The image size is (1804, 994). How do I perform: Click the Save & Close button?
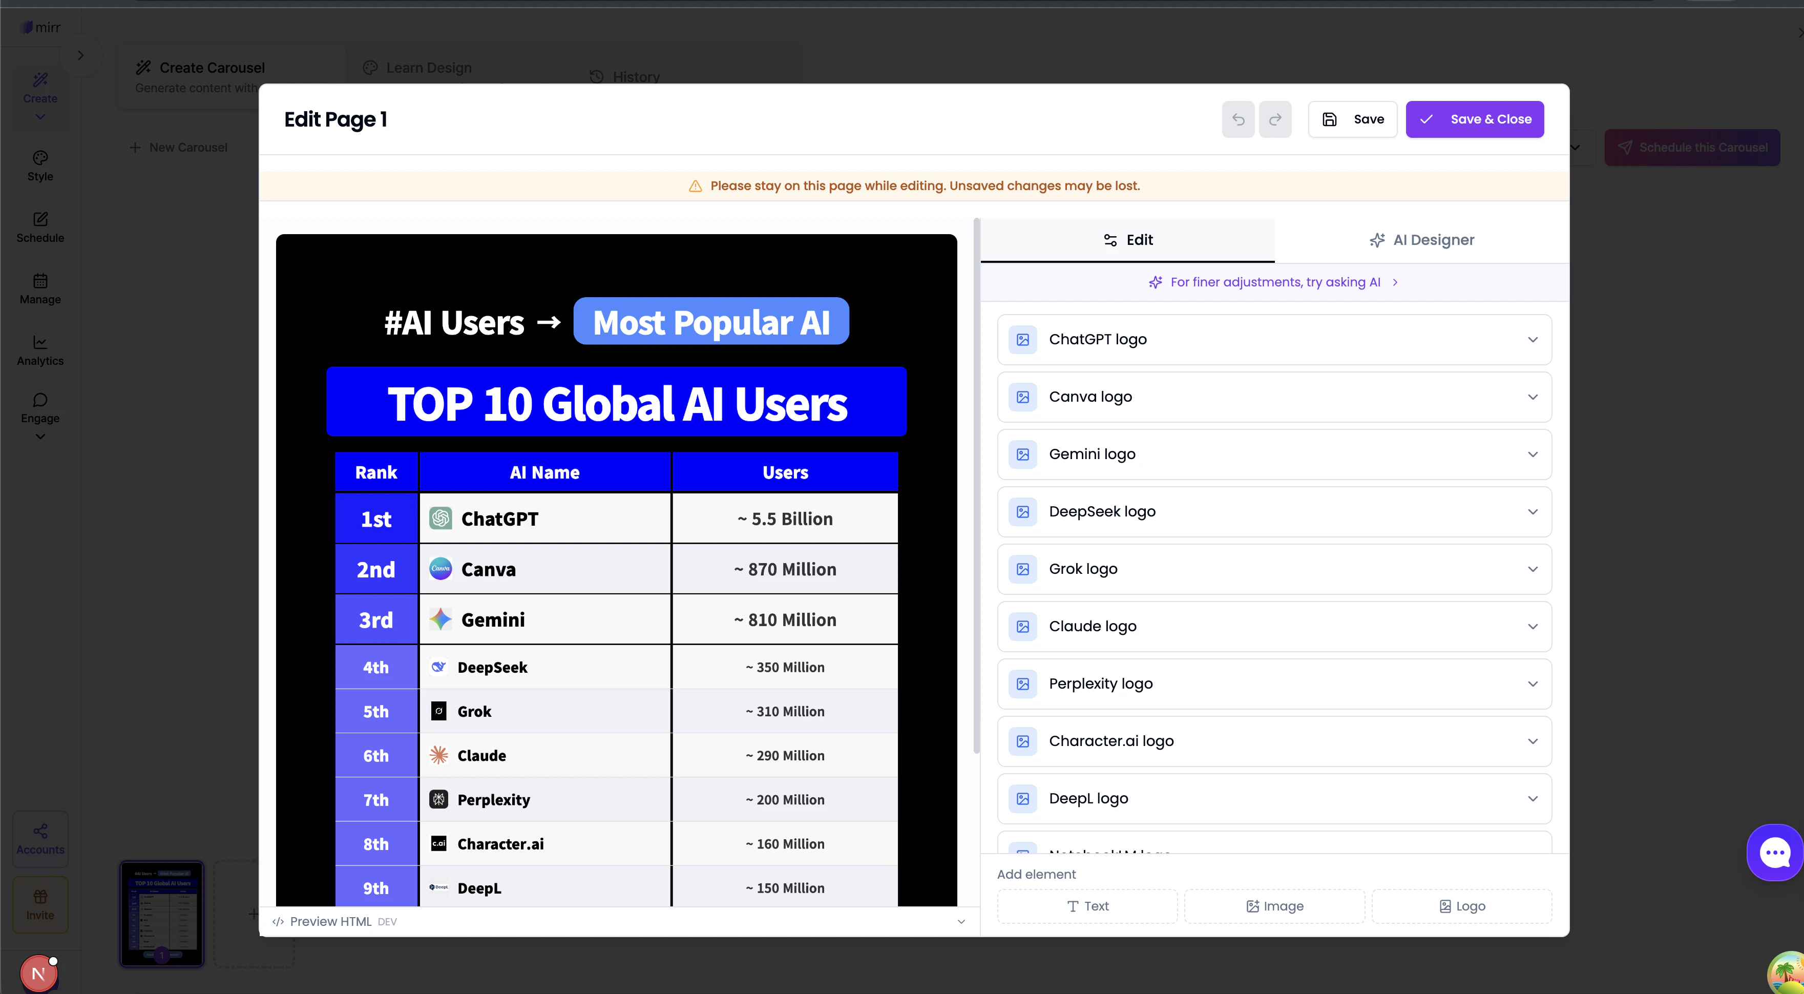pyautogui.click(x=1475, y=119)
